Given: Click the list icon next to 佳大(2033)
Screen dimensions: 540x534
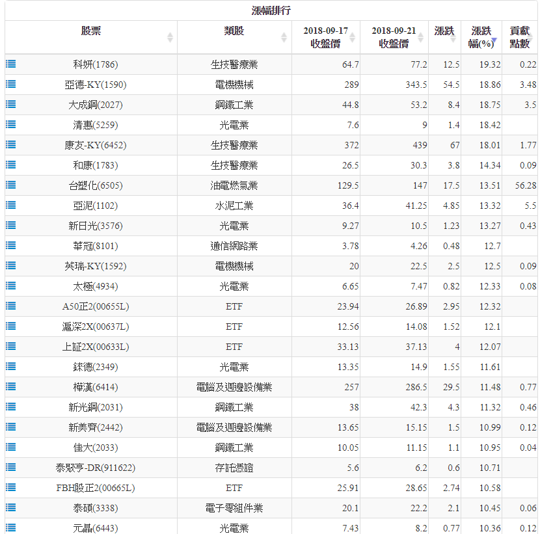Looking at the screenshot, I should coord(10,447).
